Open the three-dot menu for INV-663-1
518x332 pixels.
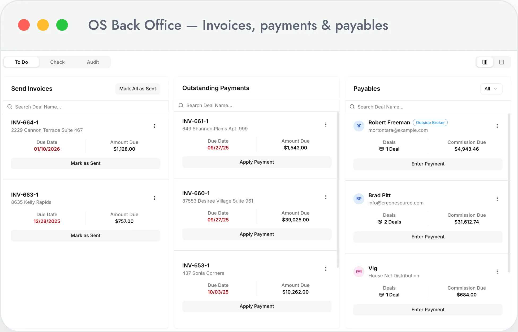point(155,198)
